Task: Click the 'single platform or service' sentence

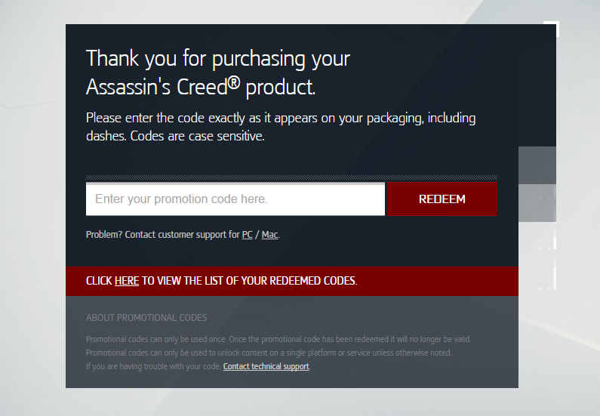Action: [x=269, y=353]
